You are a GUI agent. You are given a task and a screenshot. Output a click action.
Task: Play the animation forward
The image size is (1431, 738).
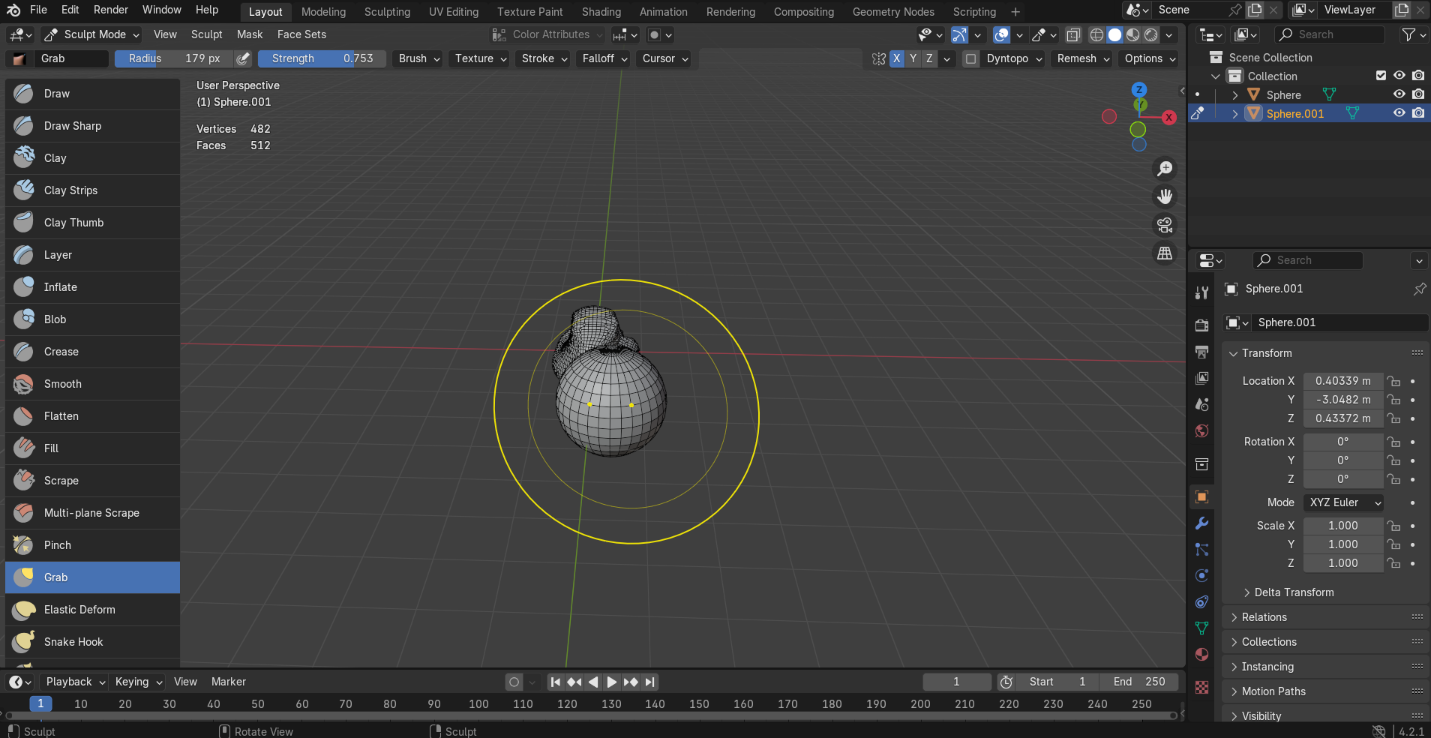(x=611, y=682)
